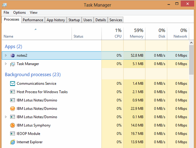Select the Task Manager process row name
Viewport: 196px width, 148px height.
(x=28, y=64)
